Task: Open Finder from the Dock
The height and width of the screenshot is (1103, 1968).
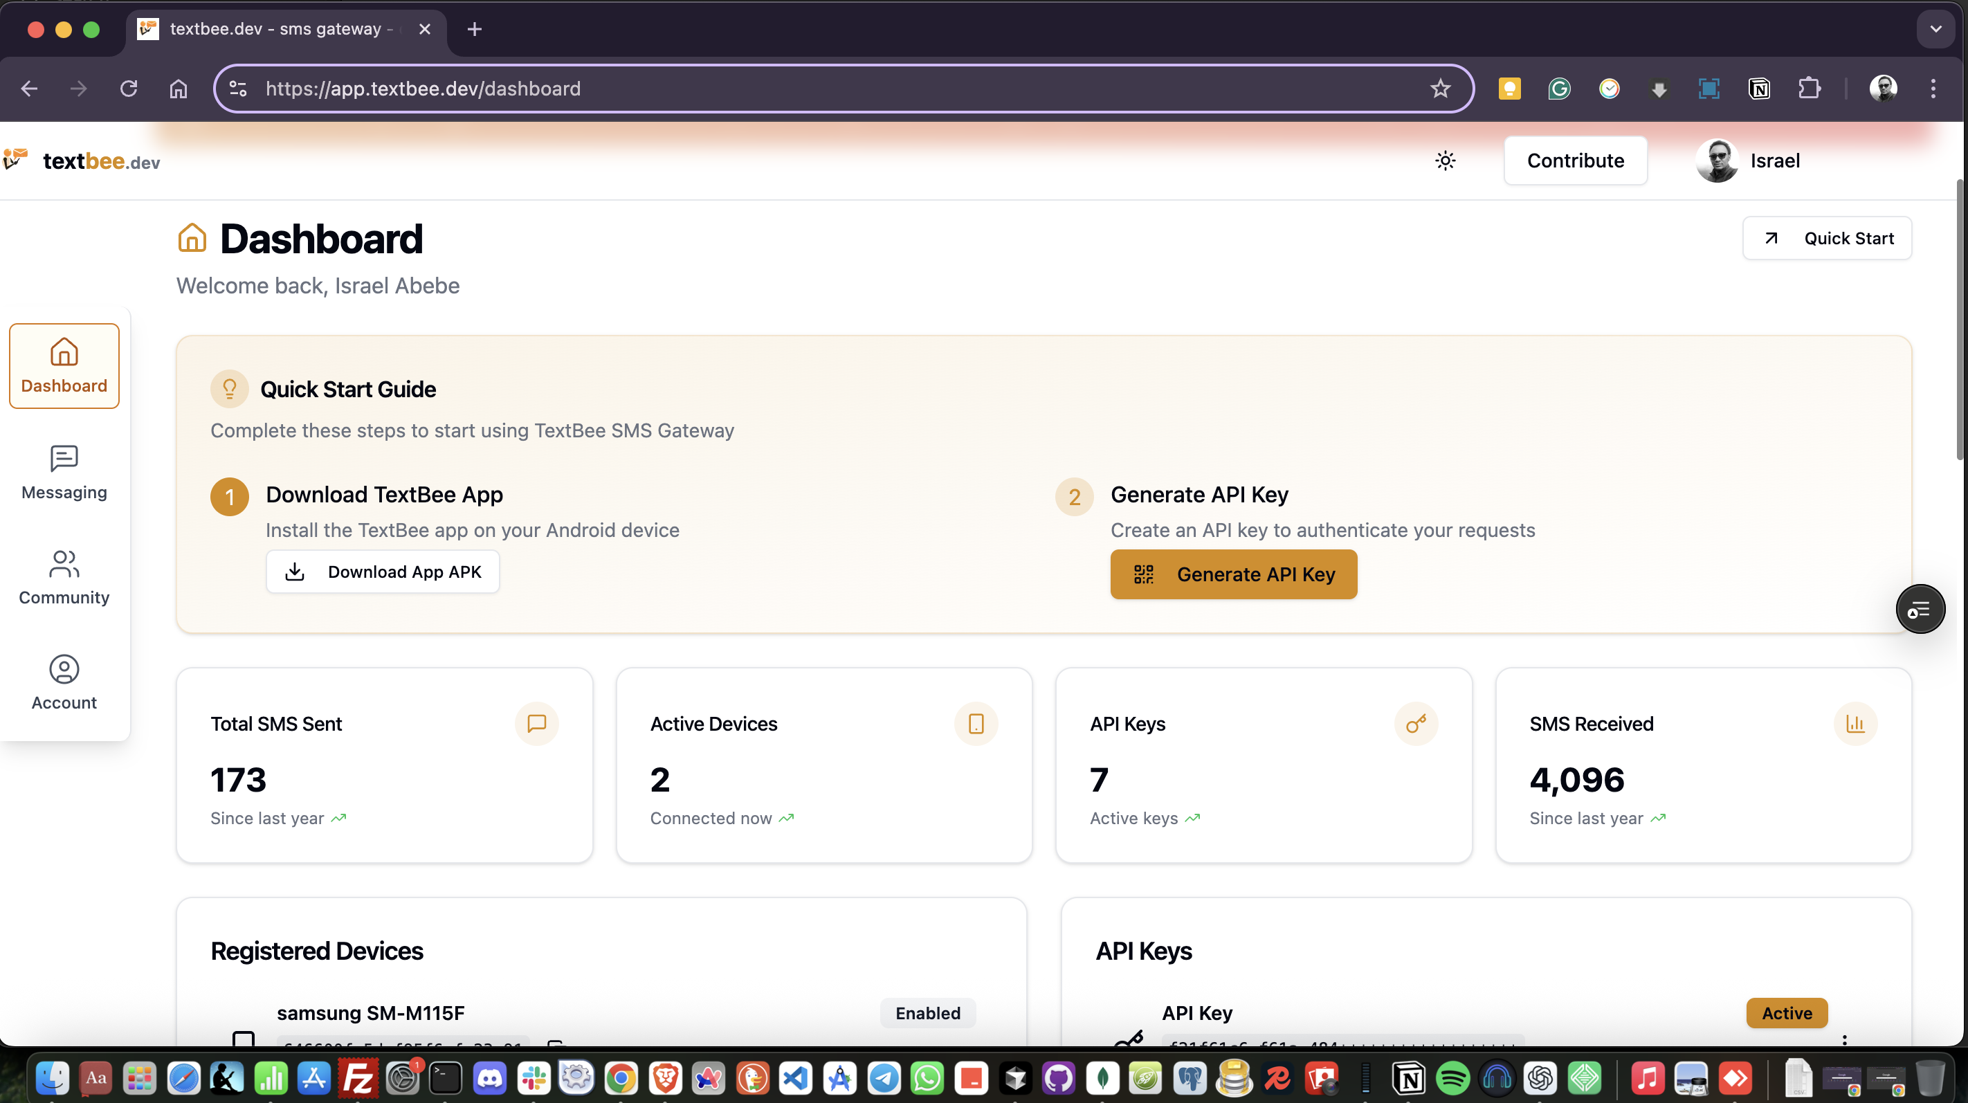Action: pos(52,1078)
